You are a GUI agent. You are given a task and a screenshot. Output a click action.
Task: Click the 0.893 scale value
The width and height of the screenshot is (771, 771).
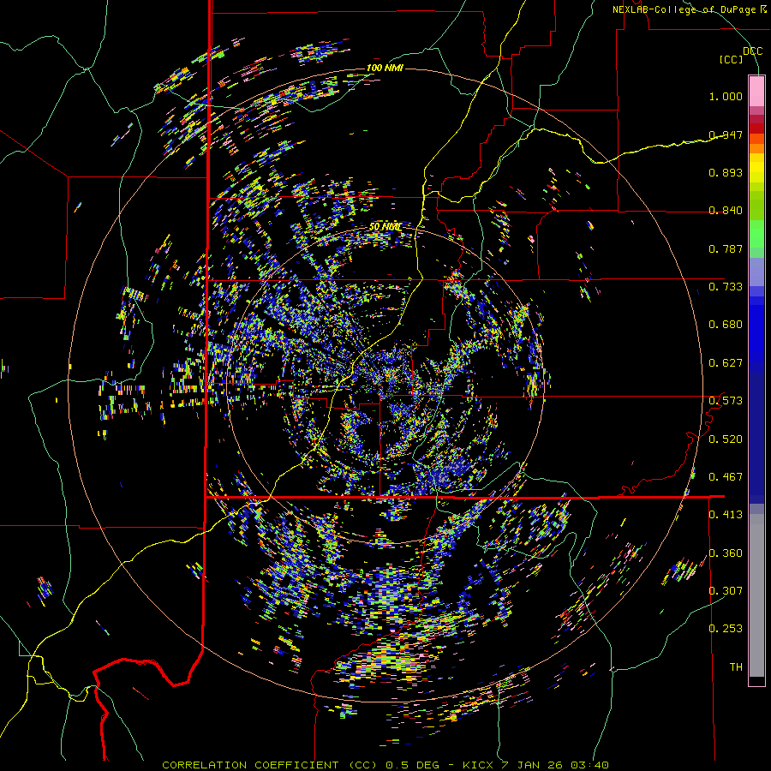click(726, 172)
